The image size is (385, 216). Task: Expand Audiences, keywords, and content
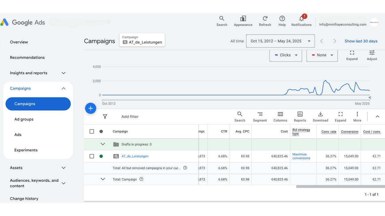63,183
